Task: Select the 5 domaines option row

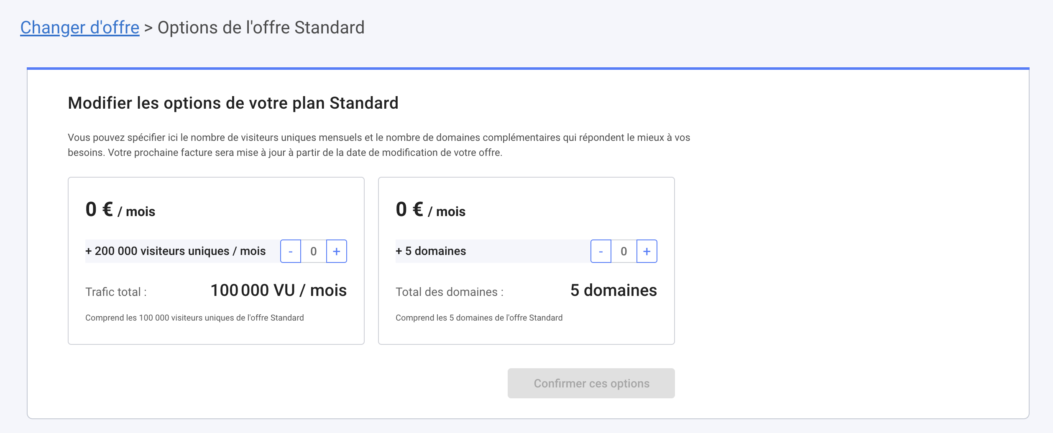Action: click(431, 251)
